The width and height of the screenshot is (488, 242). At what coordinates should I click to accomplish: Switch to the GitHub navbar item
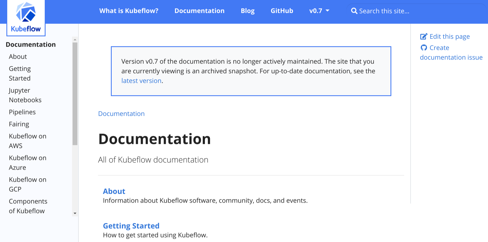point(282,11)
